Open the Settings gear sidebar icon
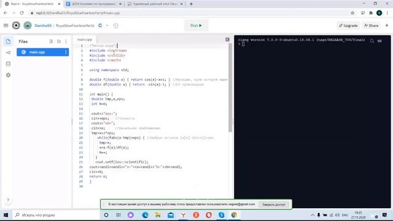 pyautogui.click(x=8, y=75)
